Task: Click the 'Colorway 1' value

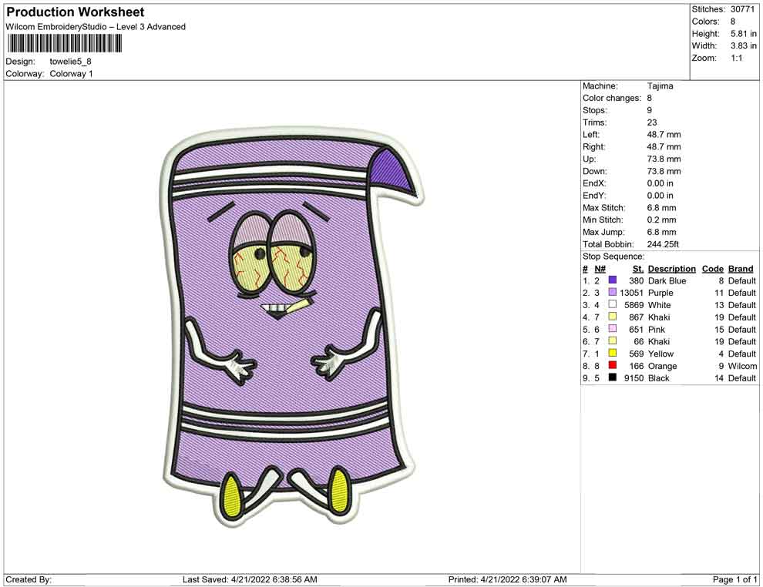Action: click(x=71, y=73)
